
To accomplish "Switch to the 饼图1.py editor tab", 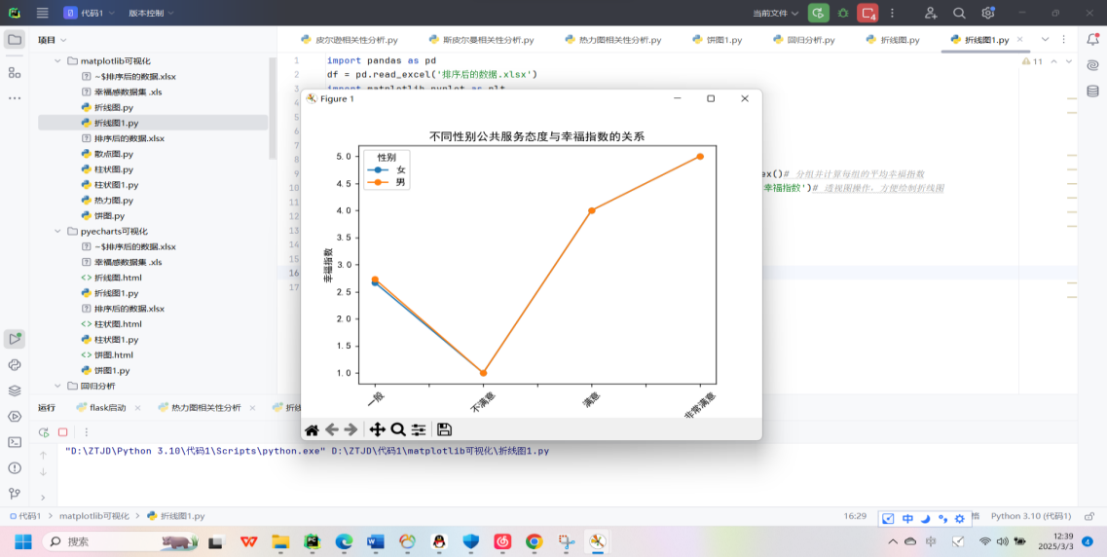I will [718, 40].
